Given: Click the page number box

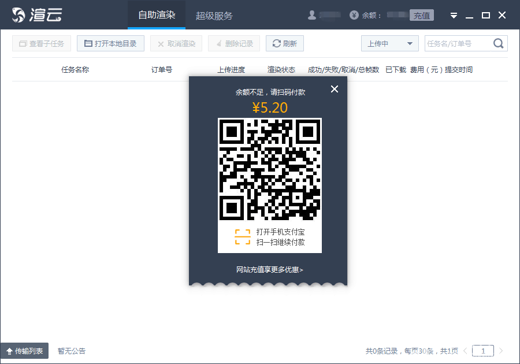Looking at the screenshot, I should (x=483, y=351).
